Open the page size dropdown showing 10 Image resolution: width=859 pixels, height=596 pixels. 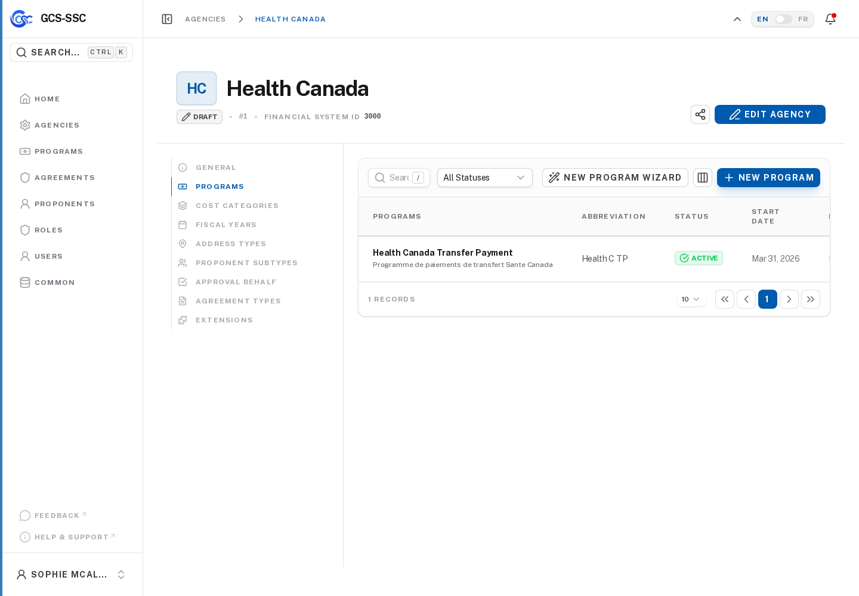coord(691,299)
